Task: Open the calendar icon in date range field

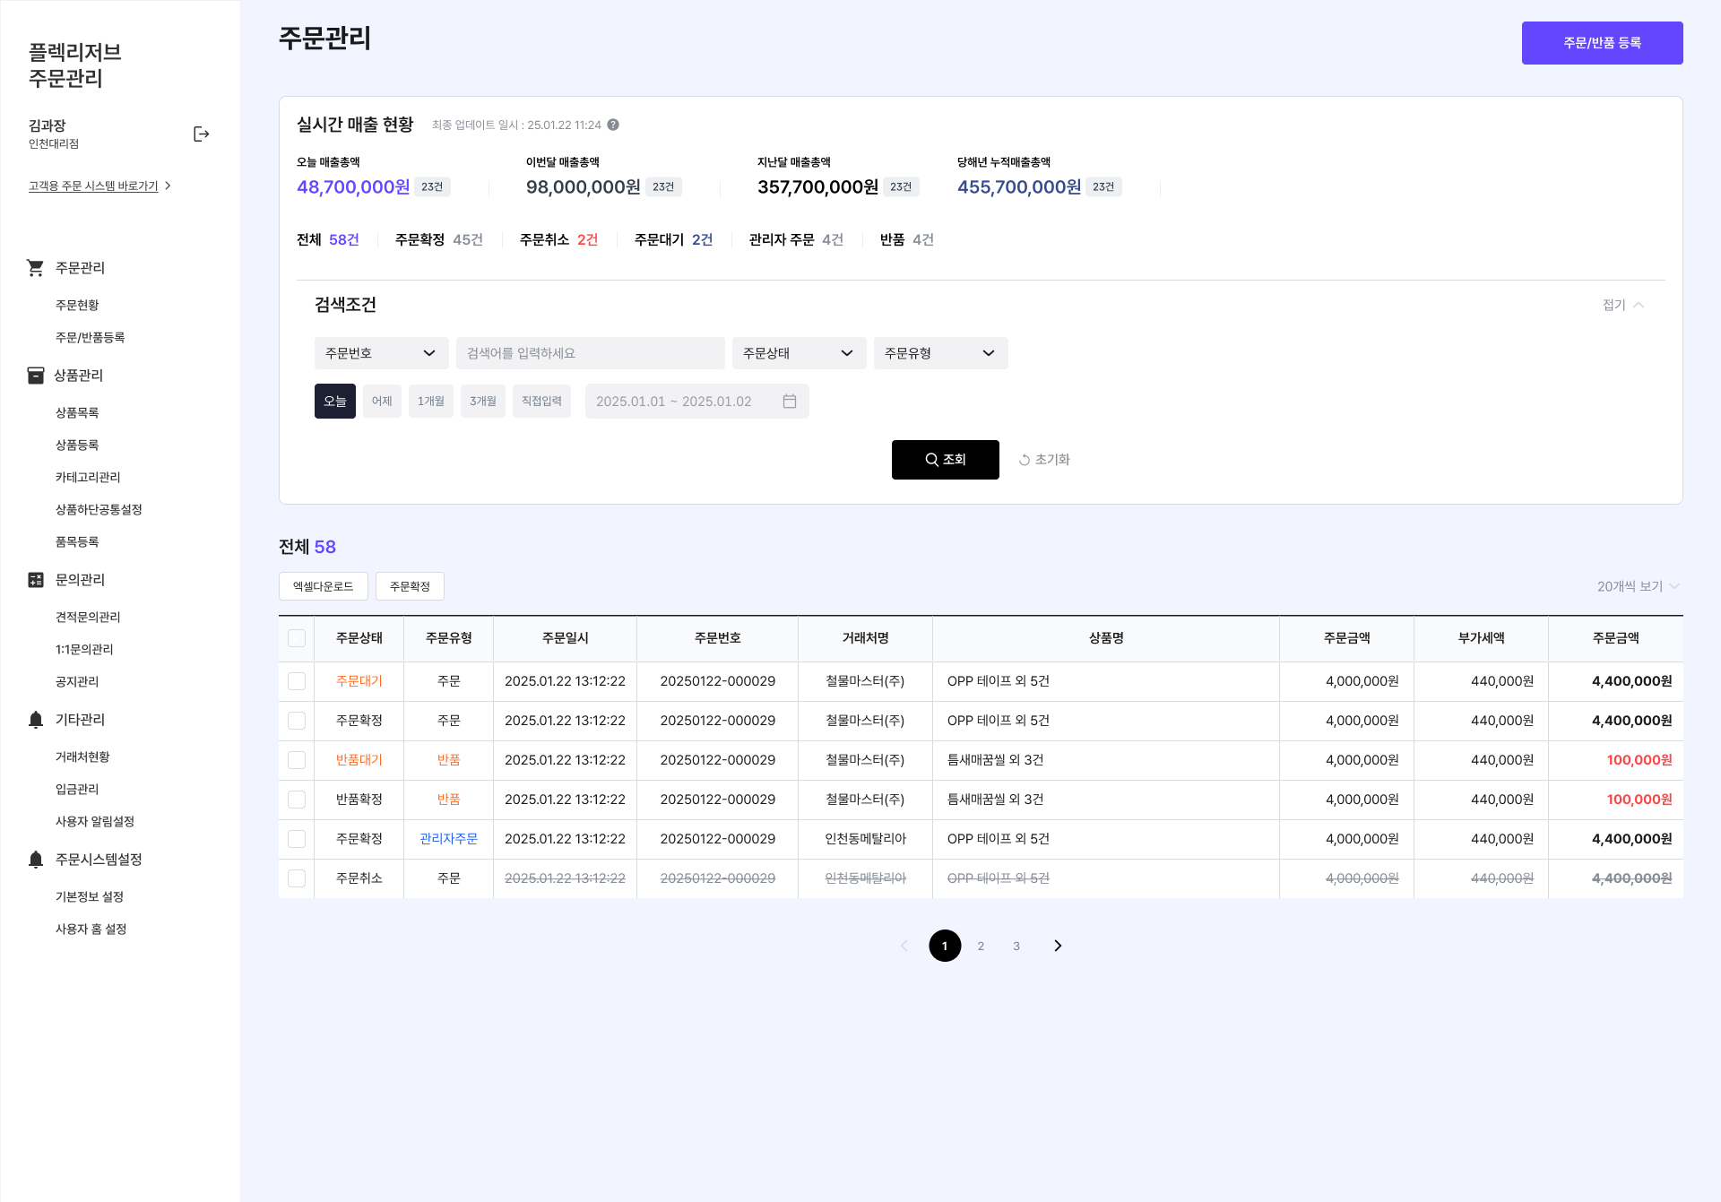Action: (789, 401)
